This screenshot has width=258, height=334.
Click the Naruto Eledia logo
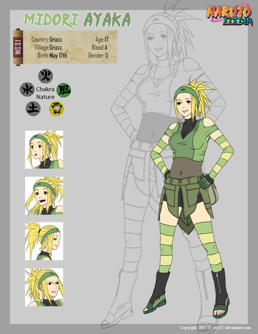click(230, 14)
